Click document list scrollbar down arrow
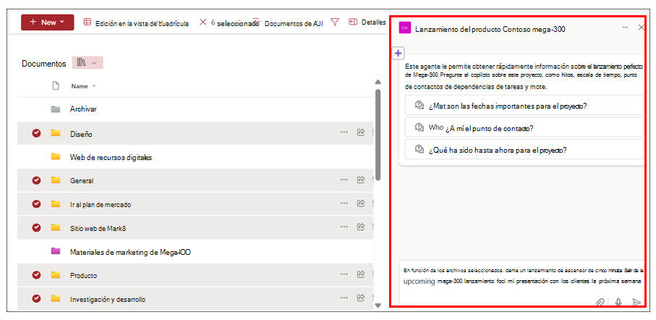Screen dimensions: 656x320 tap(378, 306)
